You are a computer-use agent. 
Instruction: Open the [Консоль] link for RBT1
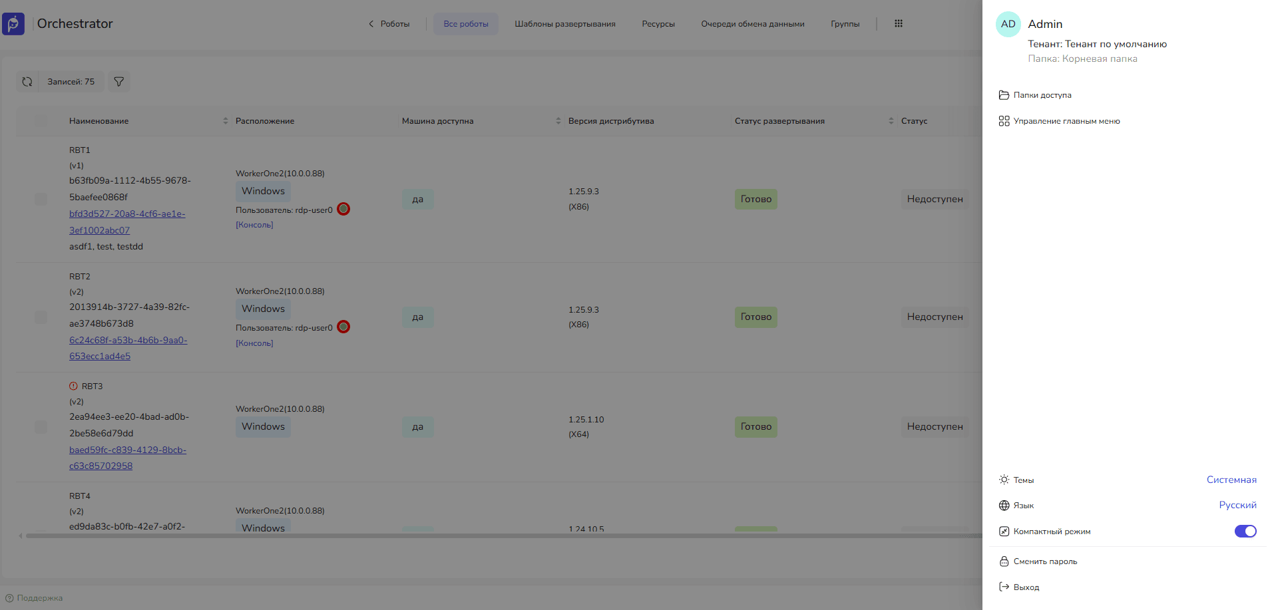(254, 225)
